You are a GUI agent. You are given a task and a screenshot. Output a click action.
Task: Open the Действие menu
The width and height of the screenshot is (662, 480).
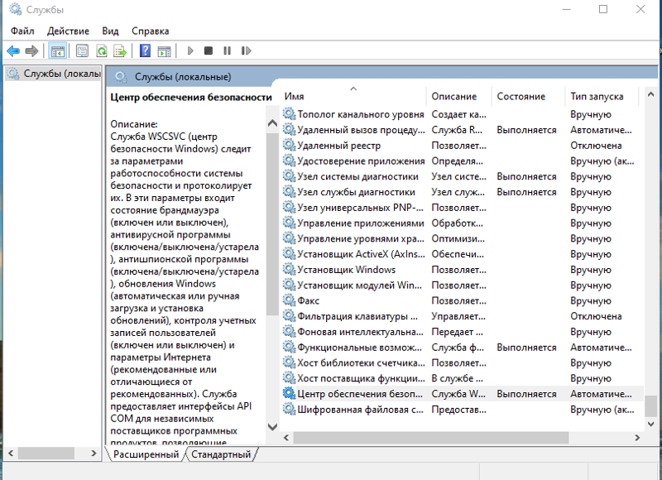(x=68, y=31)
